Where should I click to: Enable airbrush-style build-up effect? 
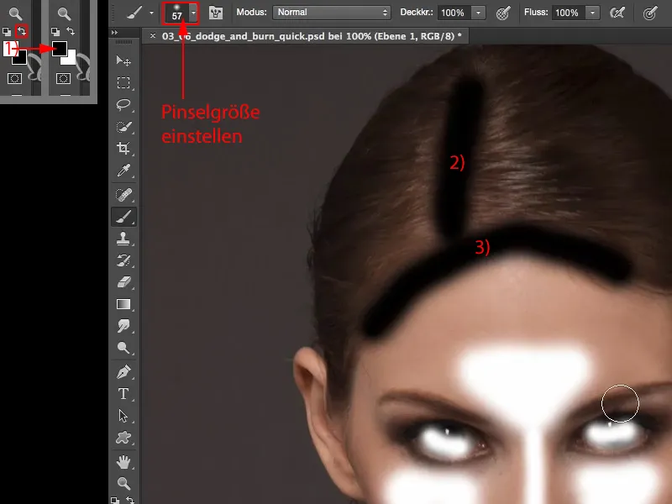click(617, 13)
